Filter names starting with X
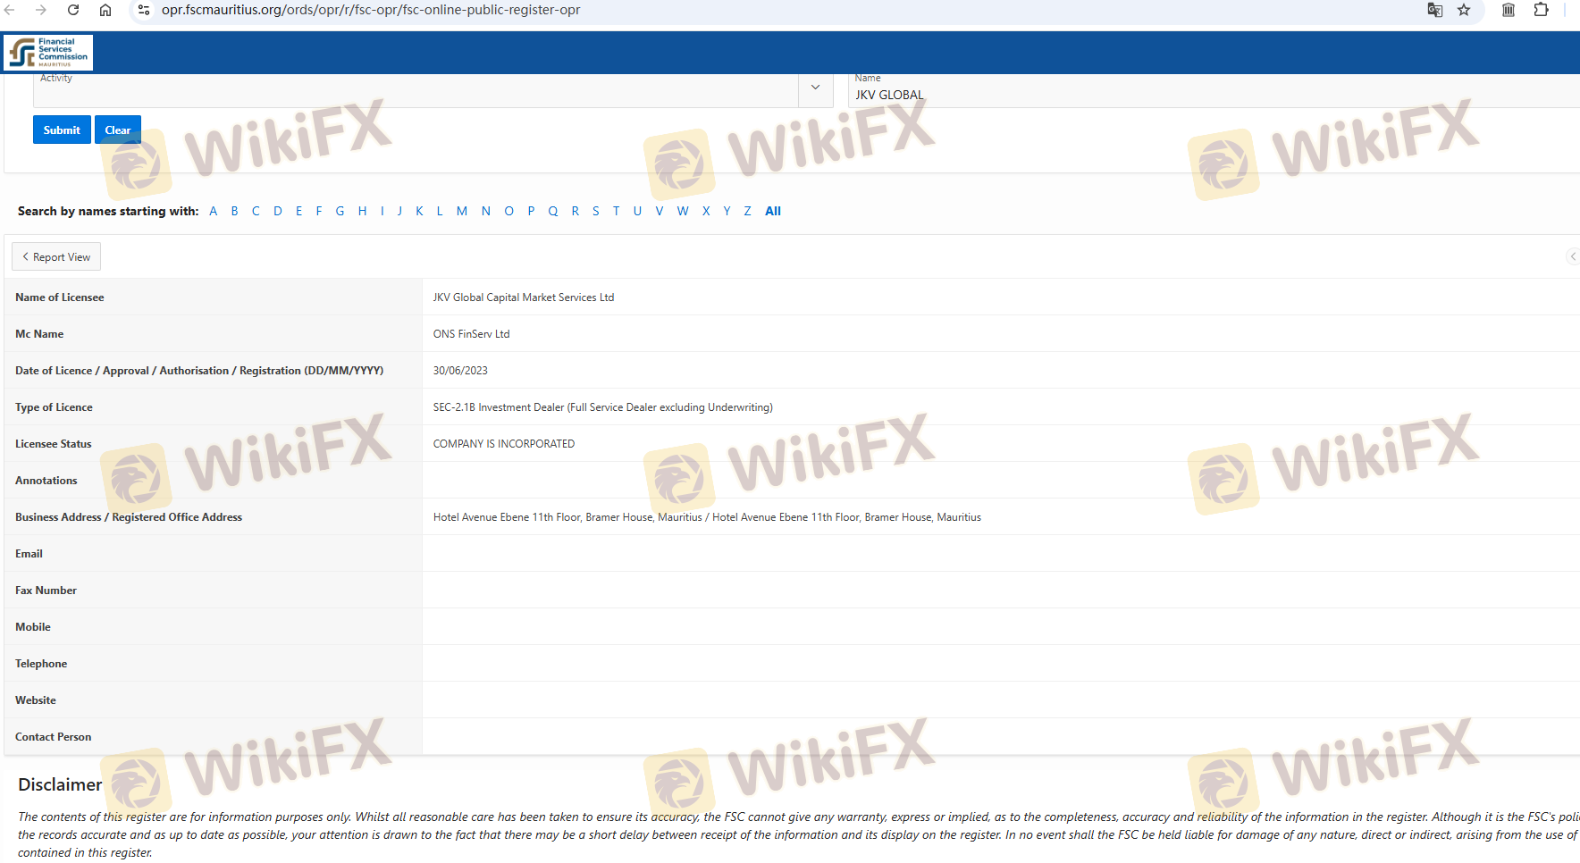Image resolution: width=1580 pixels, height=863 pixels. click(x=706, y=211)
